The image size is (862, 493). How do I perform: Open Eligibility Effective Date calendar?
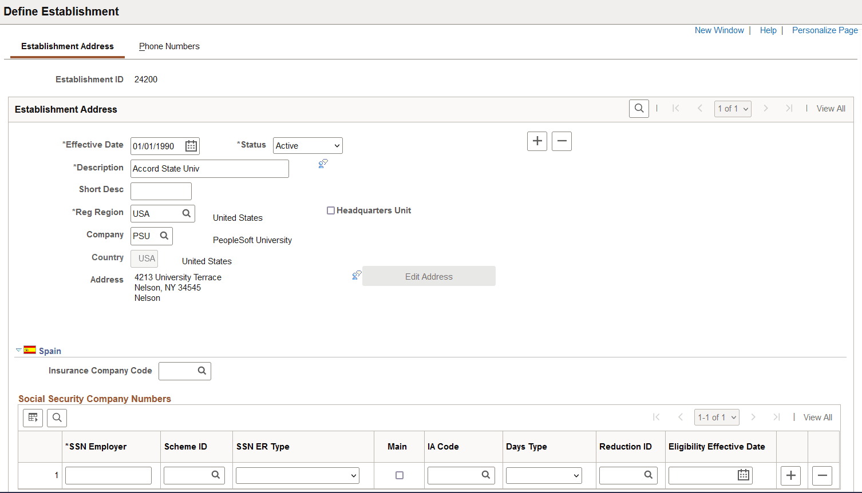tap(744, 475)
